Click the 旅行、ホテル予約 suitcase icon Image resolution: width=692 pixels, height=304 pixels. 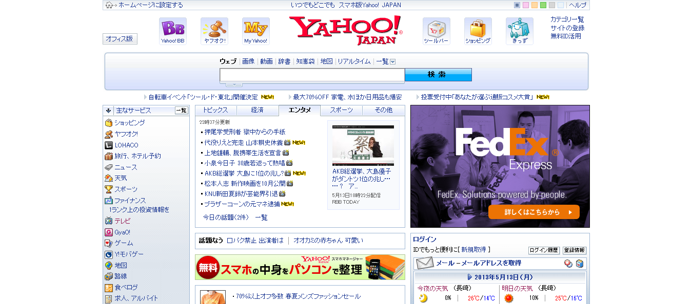(109, 156)
